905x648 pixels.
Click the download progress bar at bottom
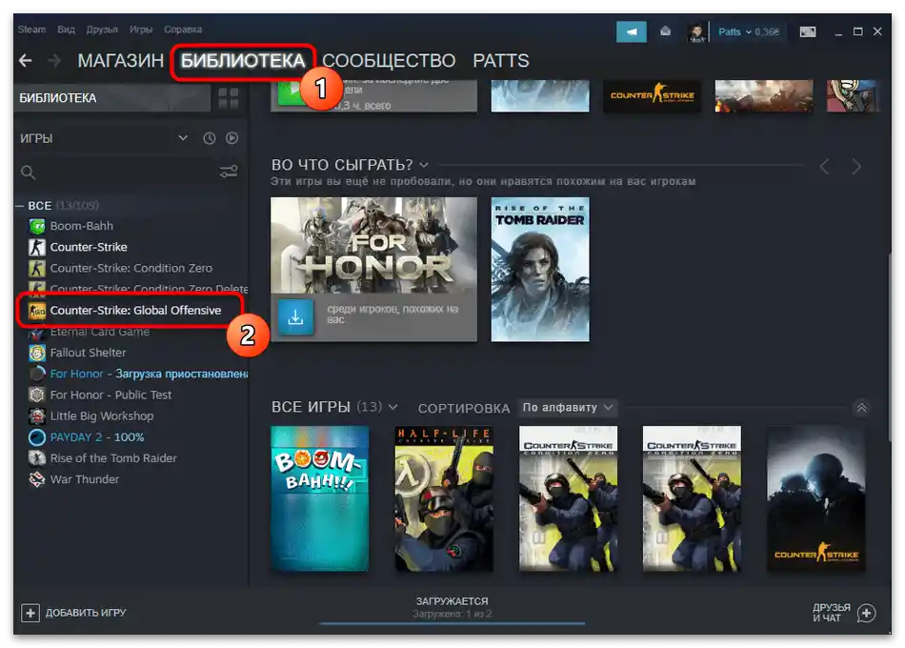(452, 624)
